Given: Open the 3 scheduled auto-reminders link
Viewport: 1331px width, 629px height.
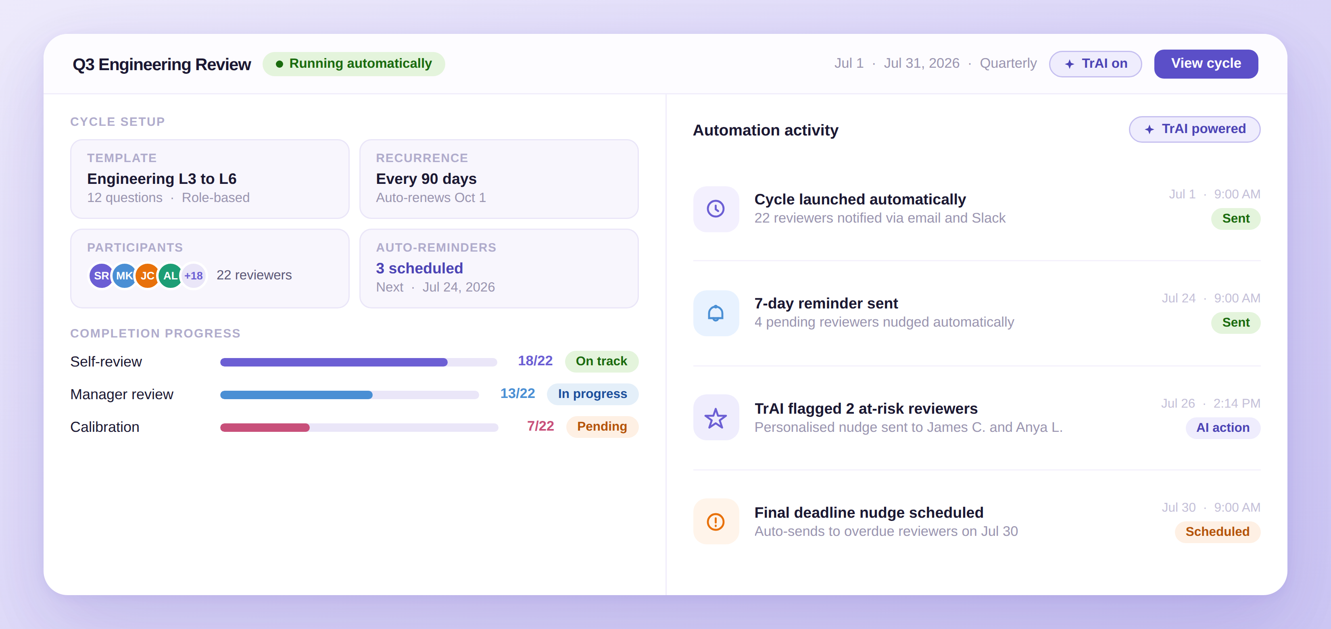Looking at the screenshot, I should click(x=419, y=269).
